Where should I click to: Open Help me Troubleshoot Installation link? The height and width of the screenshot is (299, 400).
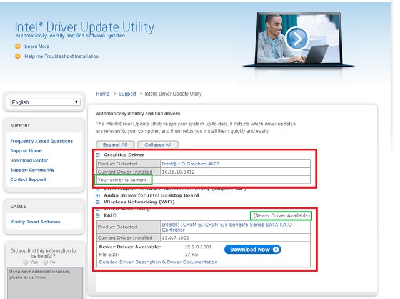(x=61, y=56)
